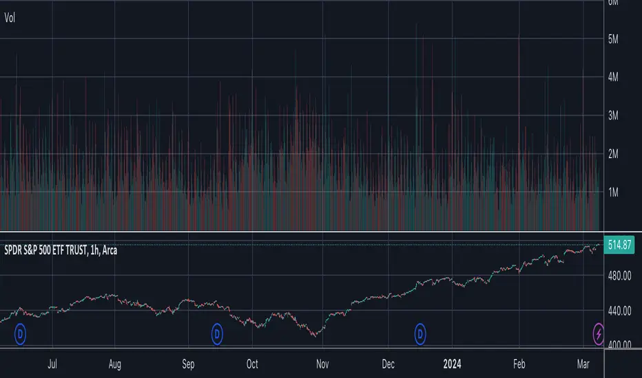This screenshot has width=642, height=378.
Task: Click the Dec label on time axis
Action: (388, 364)
